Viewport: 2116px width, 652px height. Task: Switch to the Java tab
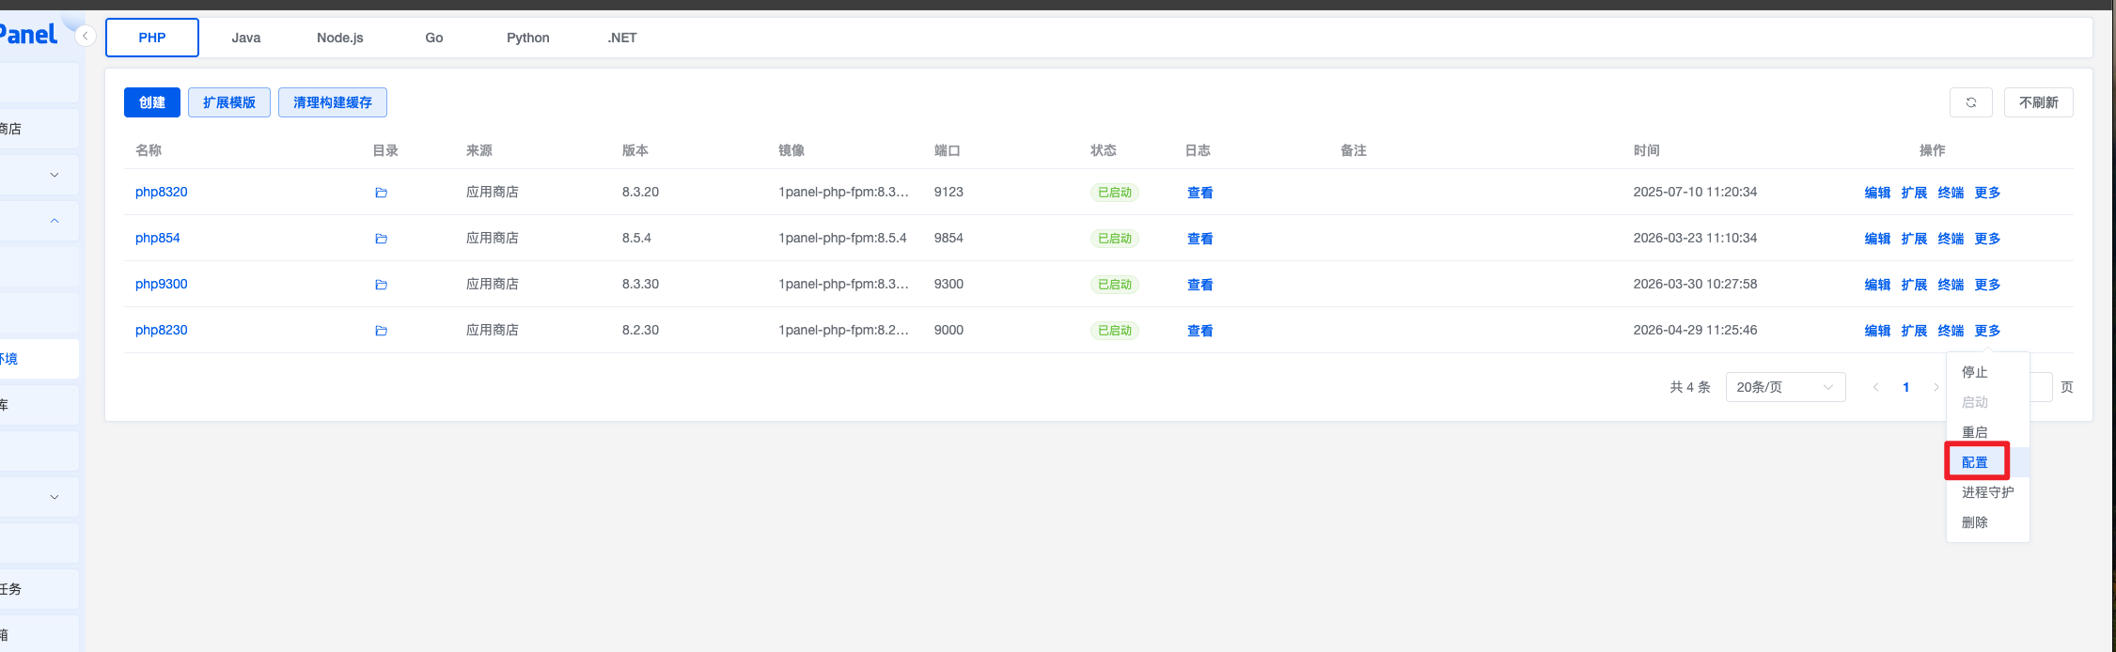[x=246, y=38]
